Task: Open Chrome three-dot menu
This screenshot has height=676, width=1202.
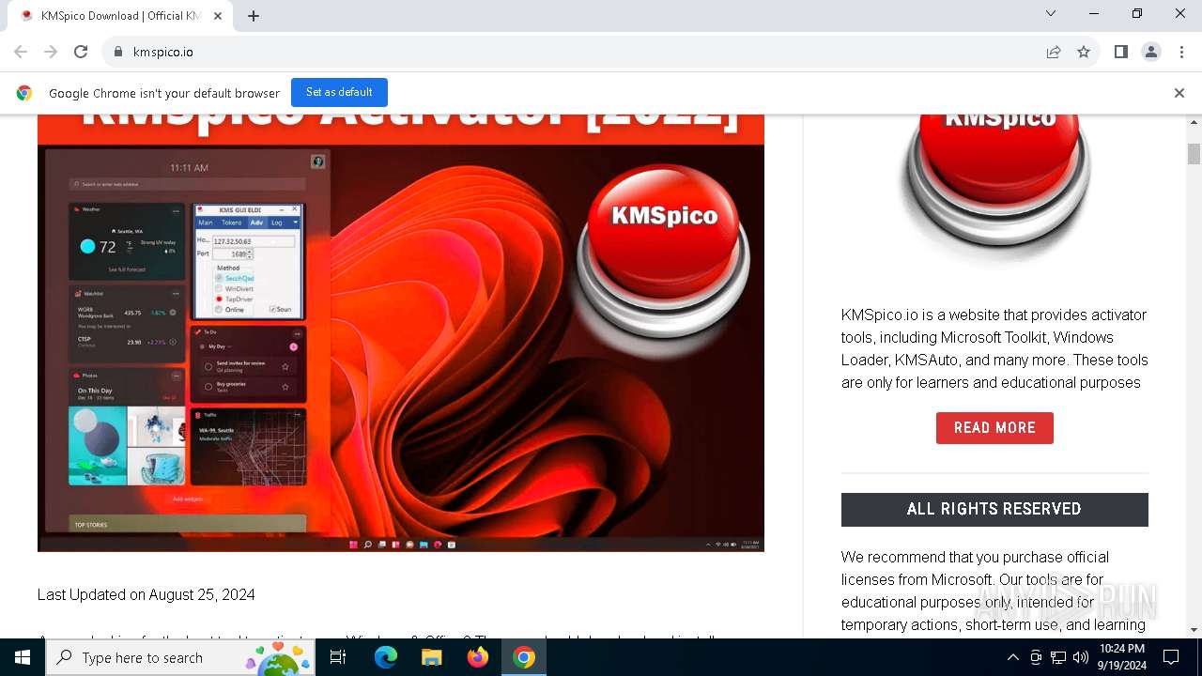Action: click(x=1180, y=52)
